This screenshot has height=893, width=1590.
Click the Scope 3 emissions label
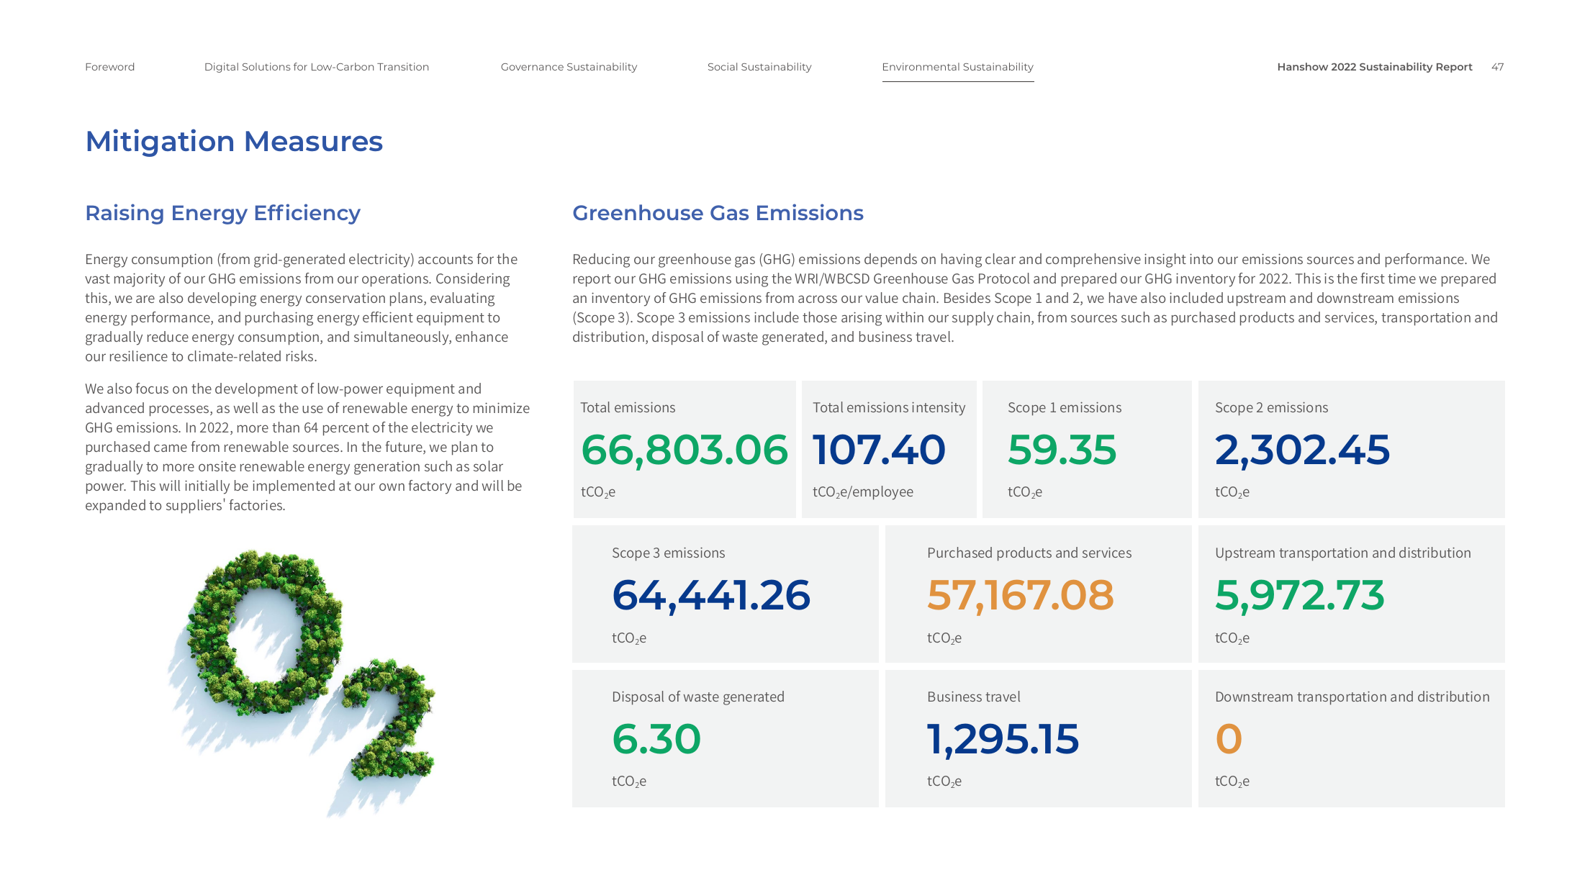pos(669,553)
